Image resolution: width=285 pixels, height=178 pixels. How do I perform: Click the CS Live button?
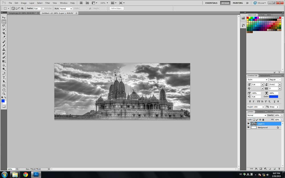coord(260,3)
